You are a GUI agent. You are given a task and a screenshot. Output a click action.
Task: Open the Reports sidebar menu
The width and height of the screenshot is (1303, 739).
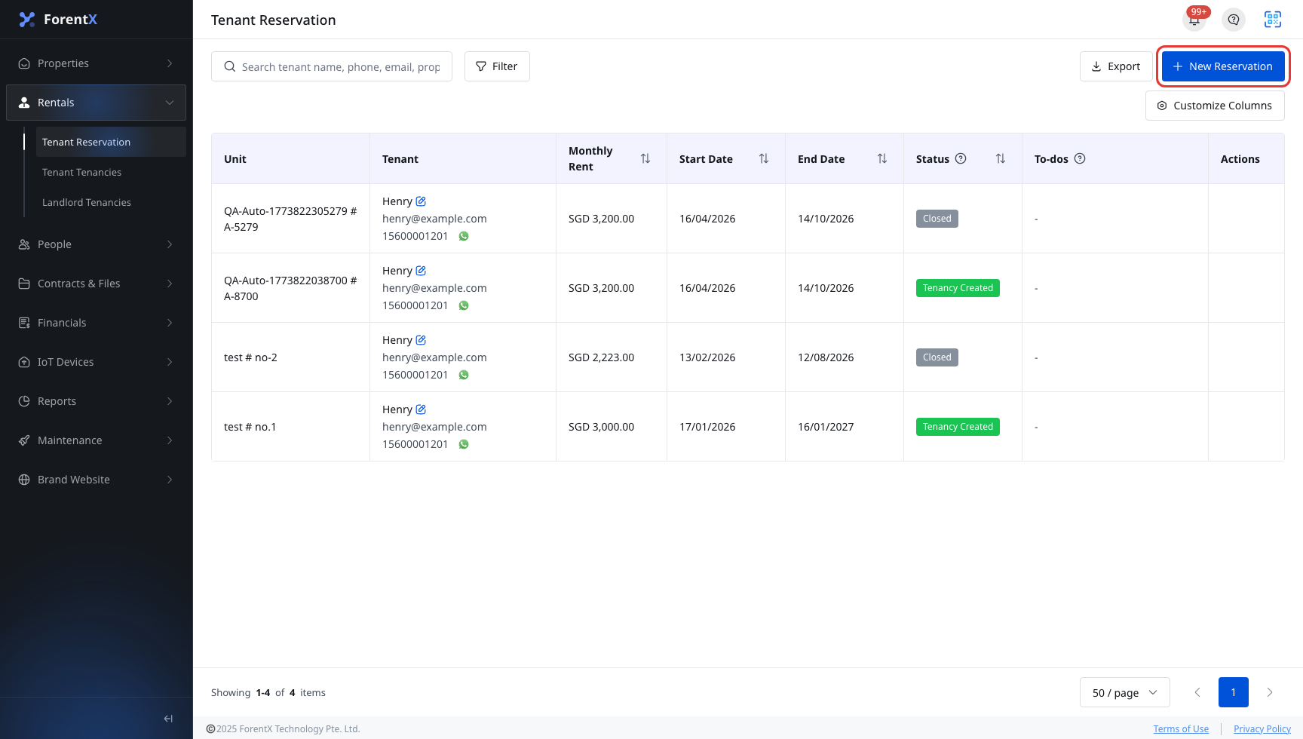click(96, 401)
